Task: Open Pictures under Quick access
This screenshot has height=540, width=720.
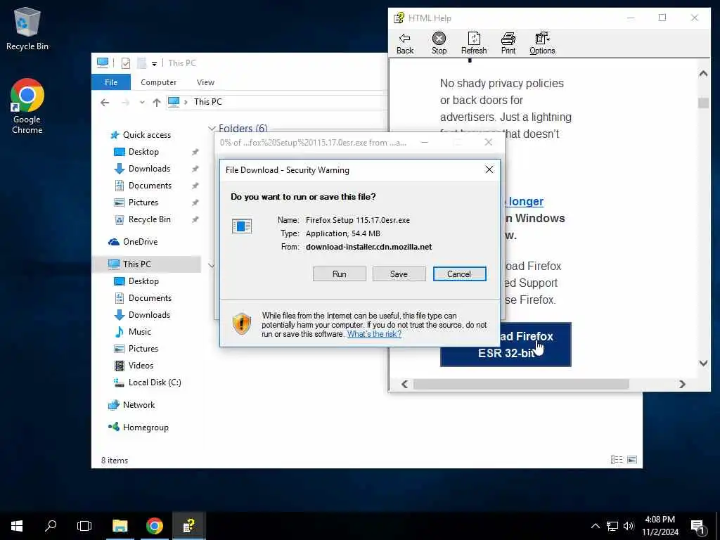Action: pyautogui.click(x=143, y=202)
